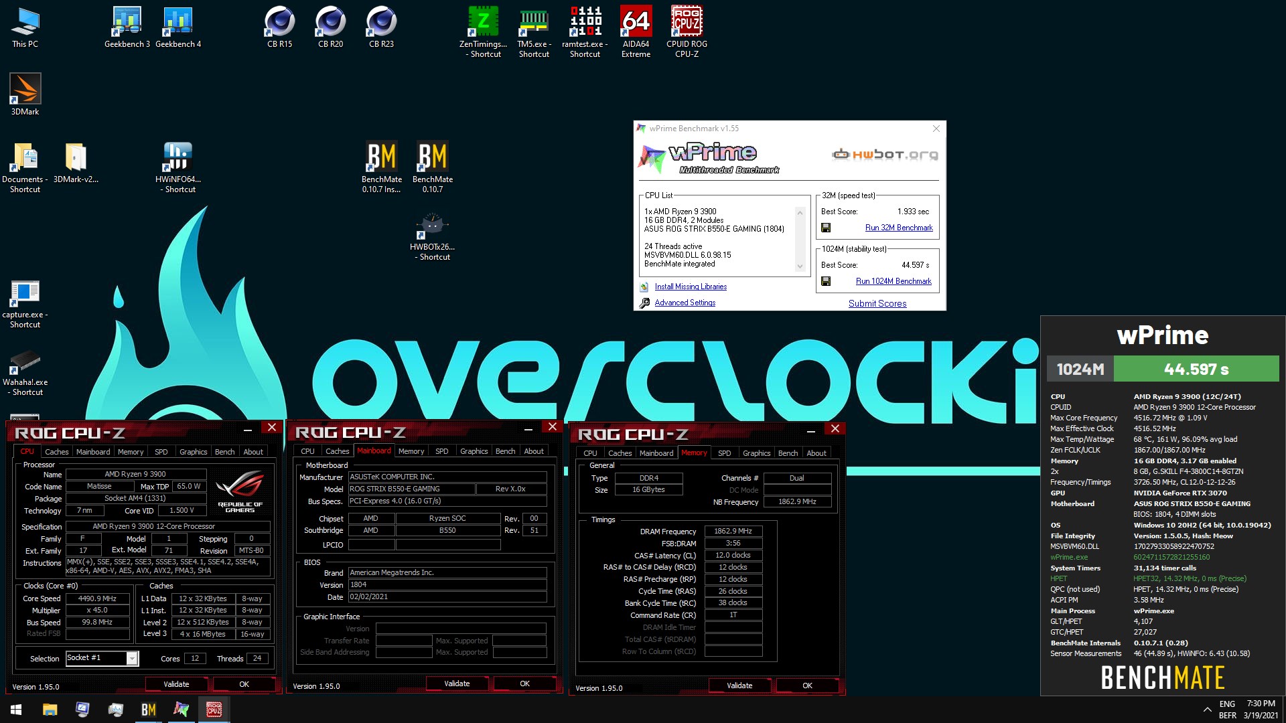Click the Run 32M Benchmark link
This screenshot has width=1286, height=723.
tap(899, 228)
